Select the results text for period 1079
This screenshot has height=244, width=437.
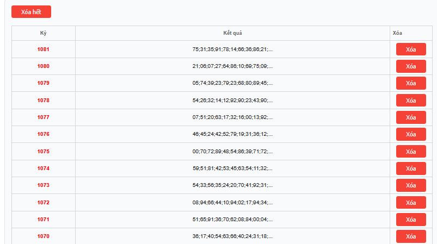pyautogui.click(x=232, y=83)
